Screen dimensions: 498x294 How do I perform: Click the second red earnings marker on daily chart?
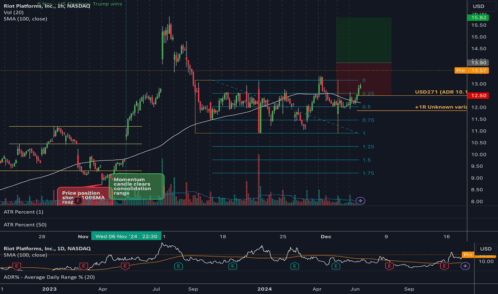point(83,266)
